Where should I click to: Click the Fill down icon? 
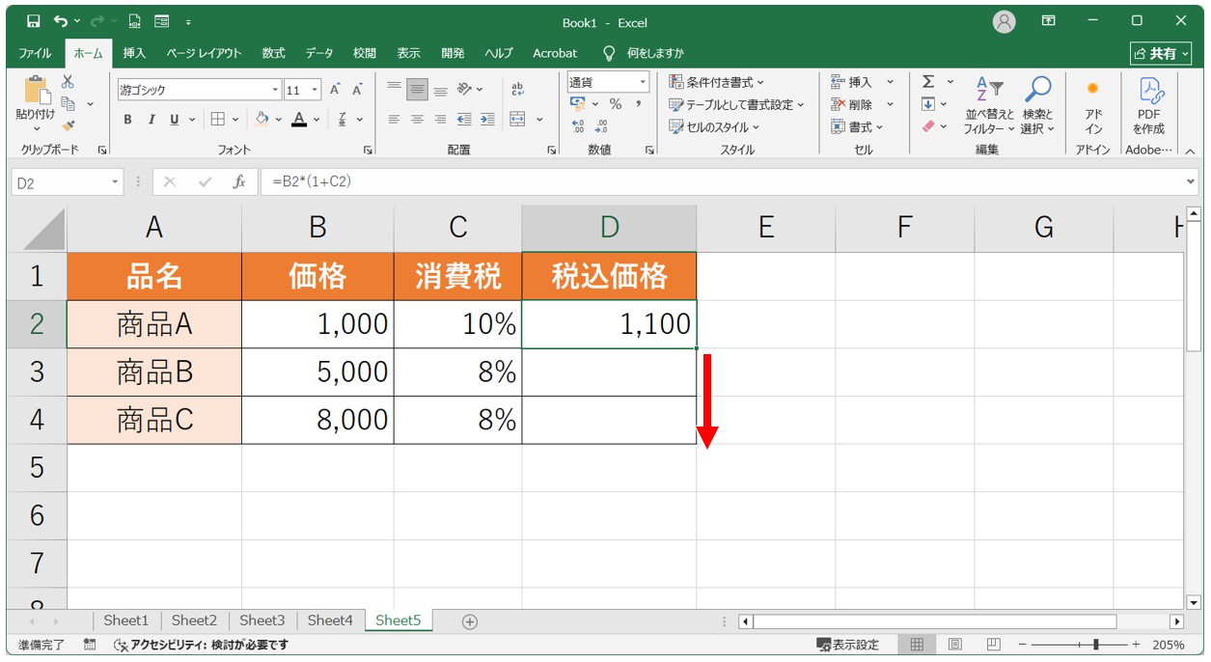click(x=928, y=104)
